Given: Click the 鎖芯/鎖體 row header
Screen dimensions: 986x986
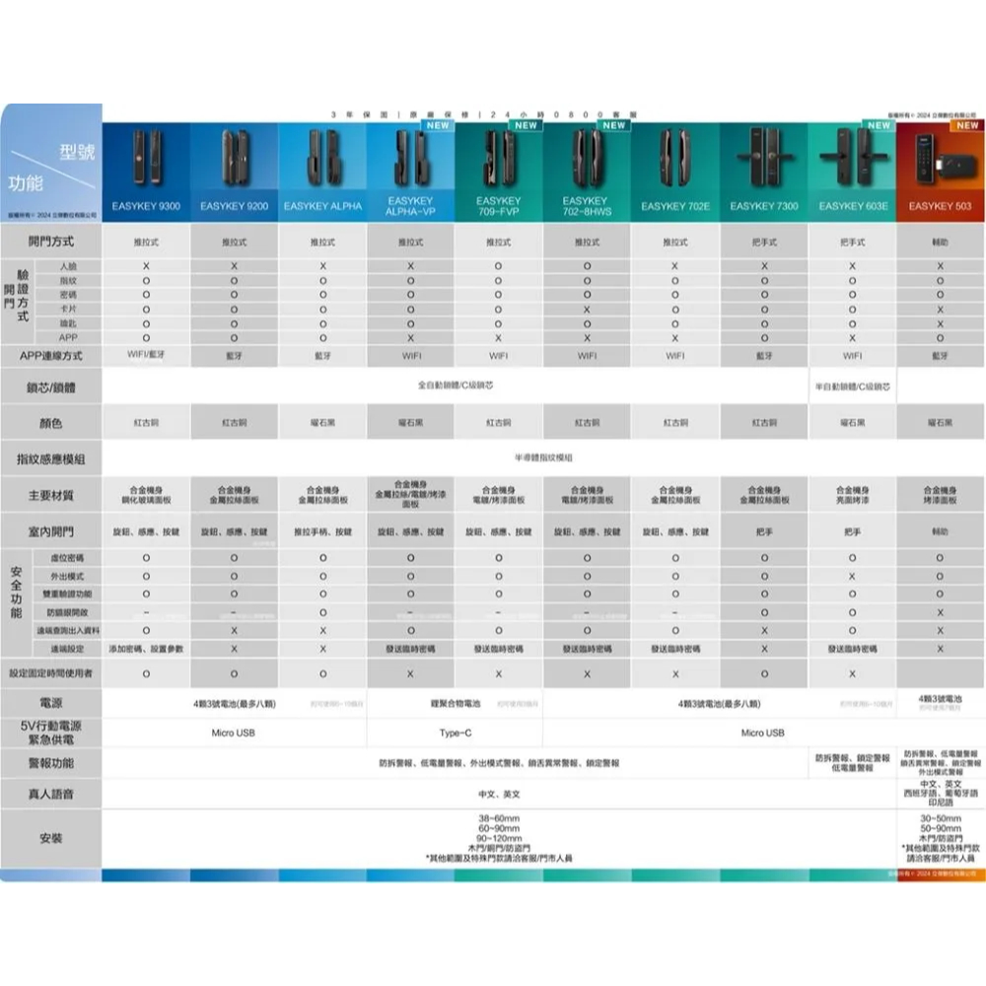Looking at the screenshot, I should [51, 388].
